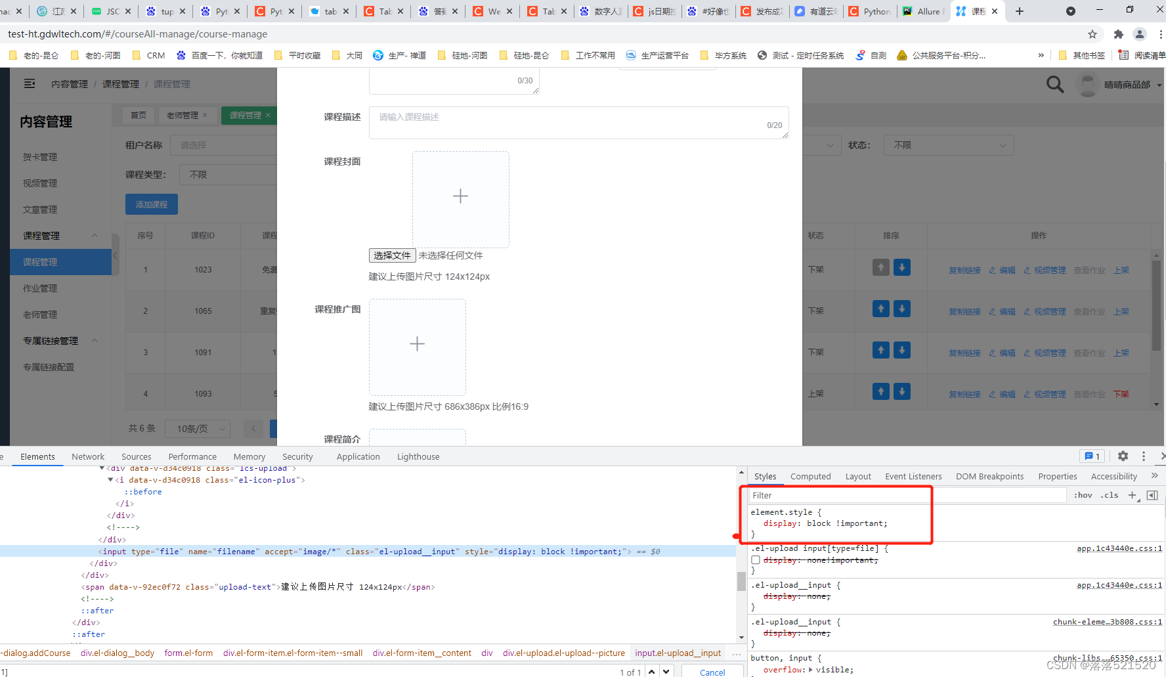Switch to DevTools Network tab
This screenshot has height=677, width=1166.
point(88,456)
